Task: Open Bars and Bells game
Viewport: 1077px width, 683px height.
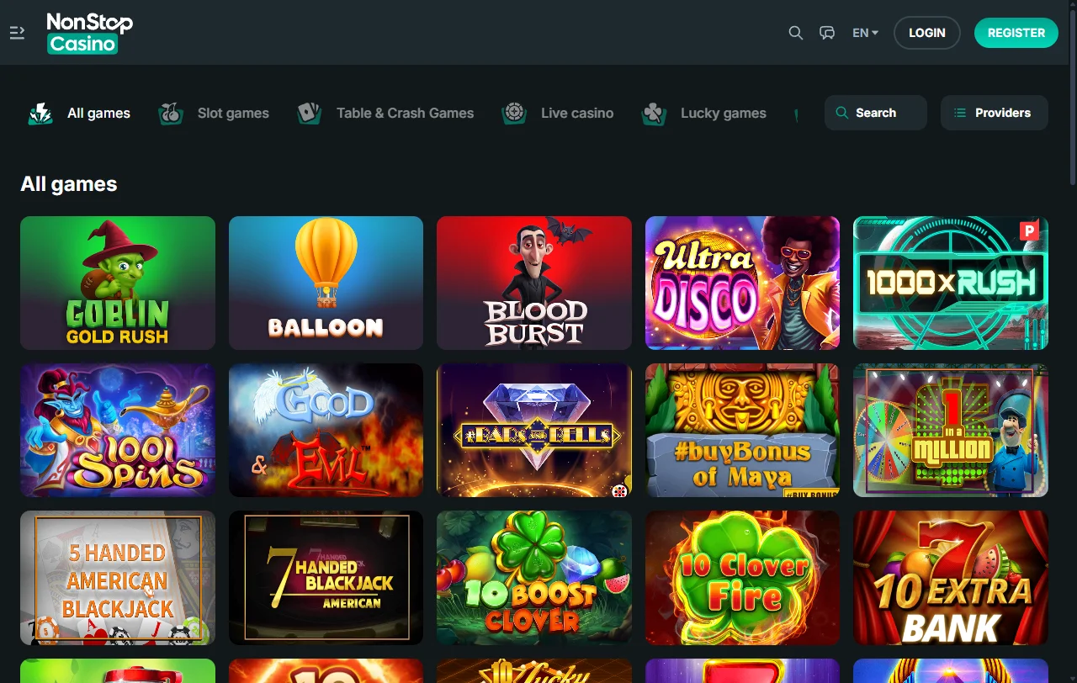Action: [534, 430]
